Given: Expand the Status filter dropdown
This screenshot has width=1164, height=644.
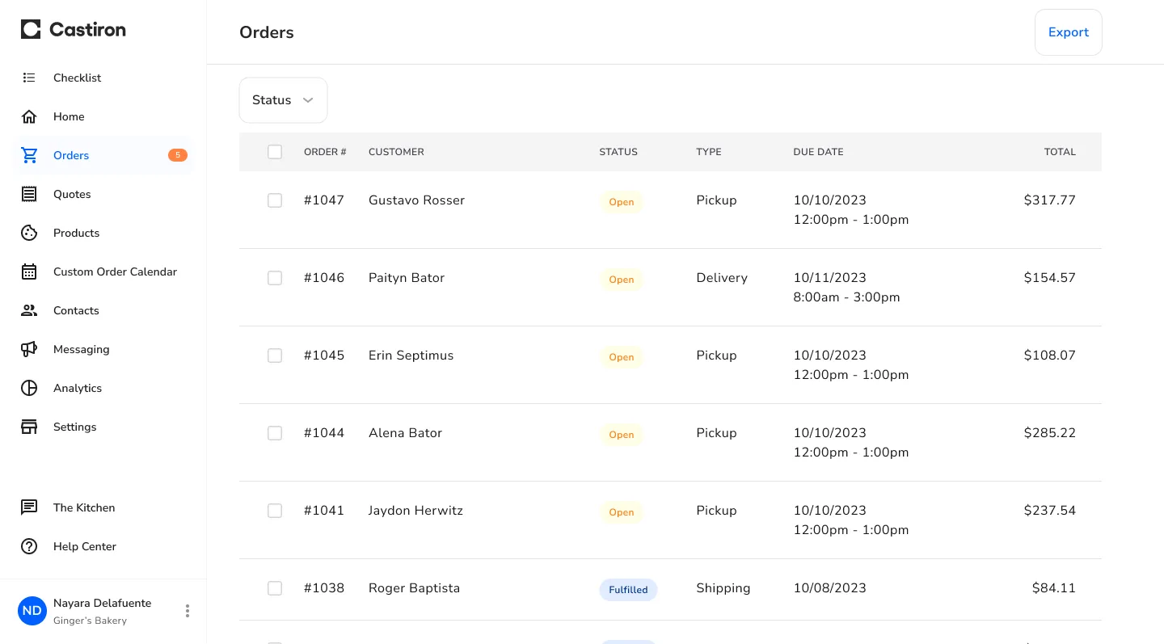Looking at the screenshot, I should (x=283, y=100).
